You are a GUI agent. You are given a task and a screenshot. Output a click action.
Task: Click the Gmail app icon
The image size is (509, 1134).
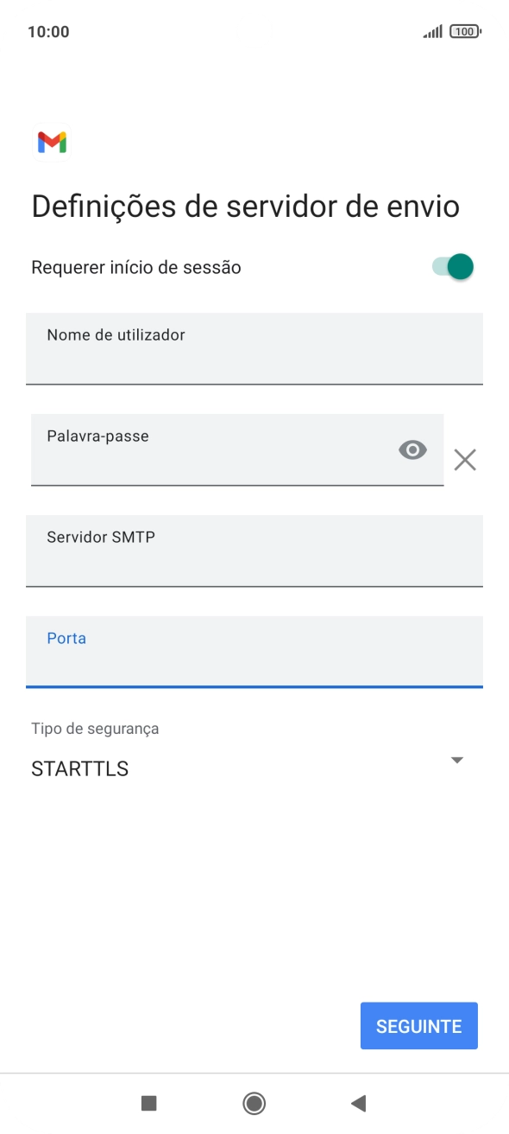click(x=51, y=141)
